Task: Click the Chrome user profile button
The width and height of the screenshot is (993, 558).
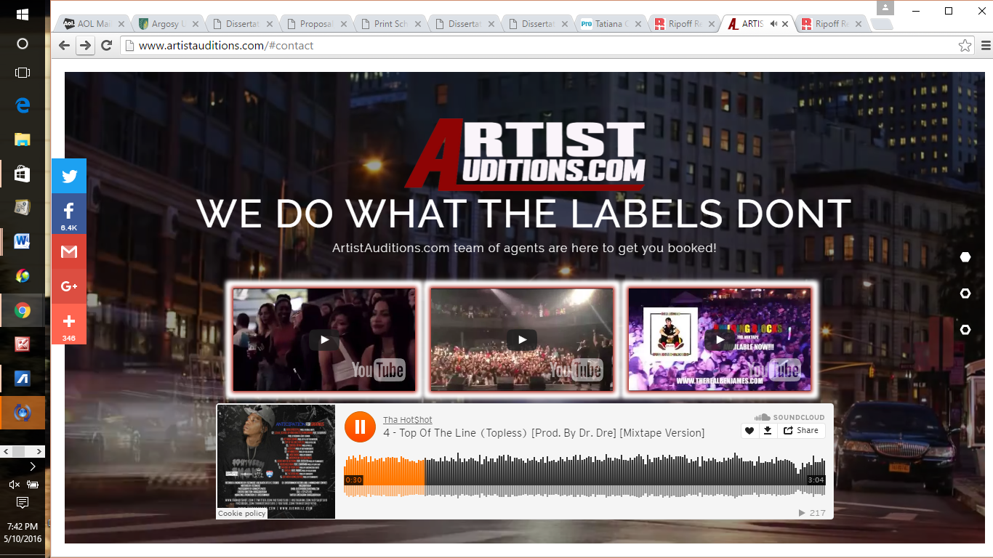Action: coord(885,8)
